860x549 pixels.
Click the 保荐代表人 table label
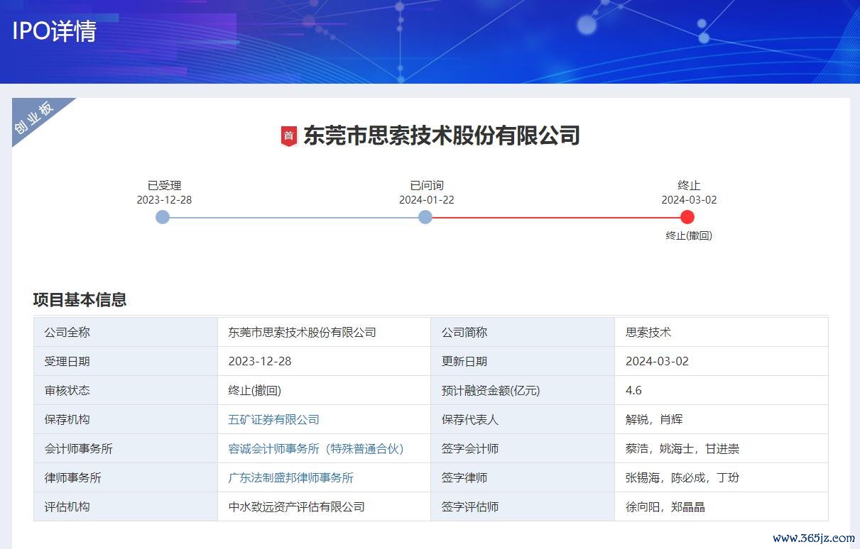point(470,420)
